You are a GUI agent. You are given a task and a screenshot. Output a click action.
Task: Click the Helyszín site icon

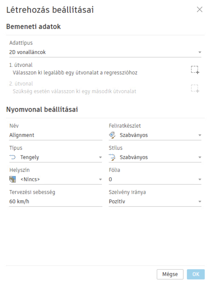point(13,179)
